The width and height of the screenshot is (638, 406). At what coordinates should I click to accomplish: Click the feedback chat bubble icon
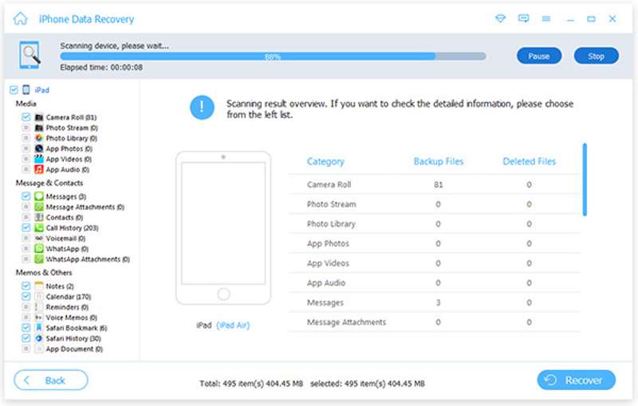[523, 18]
